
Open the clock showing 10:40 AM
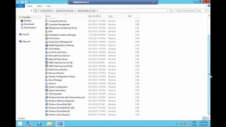click(x=203, y=124)
